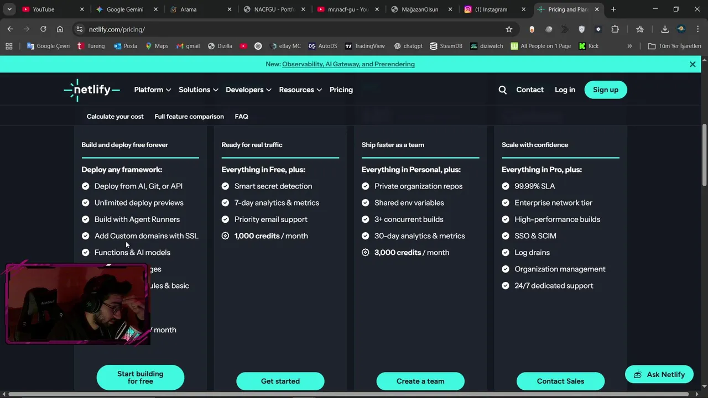Click the Sign up button

pyautogui.click(x=606, y=90)
